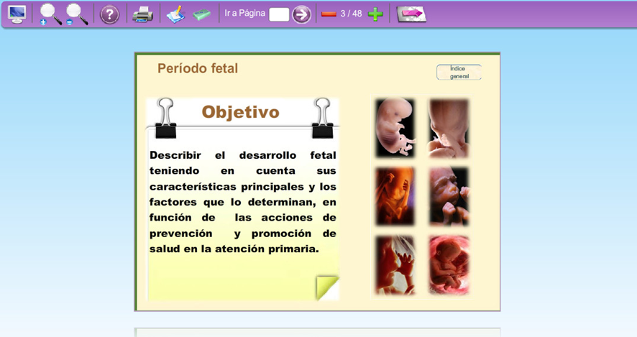Go to previous page with red minus

pyautogui.click(x=329, y=14)
